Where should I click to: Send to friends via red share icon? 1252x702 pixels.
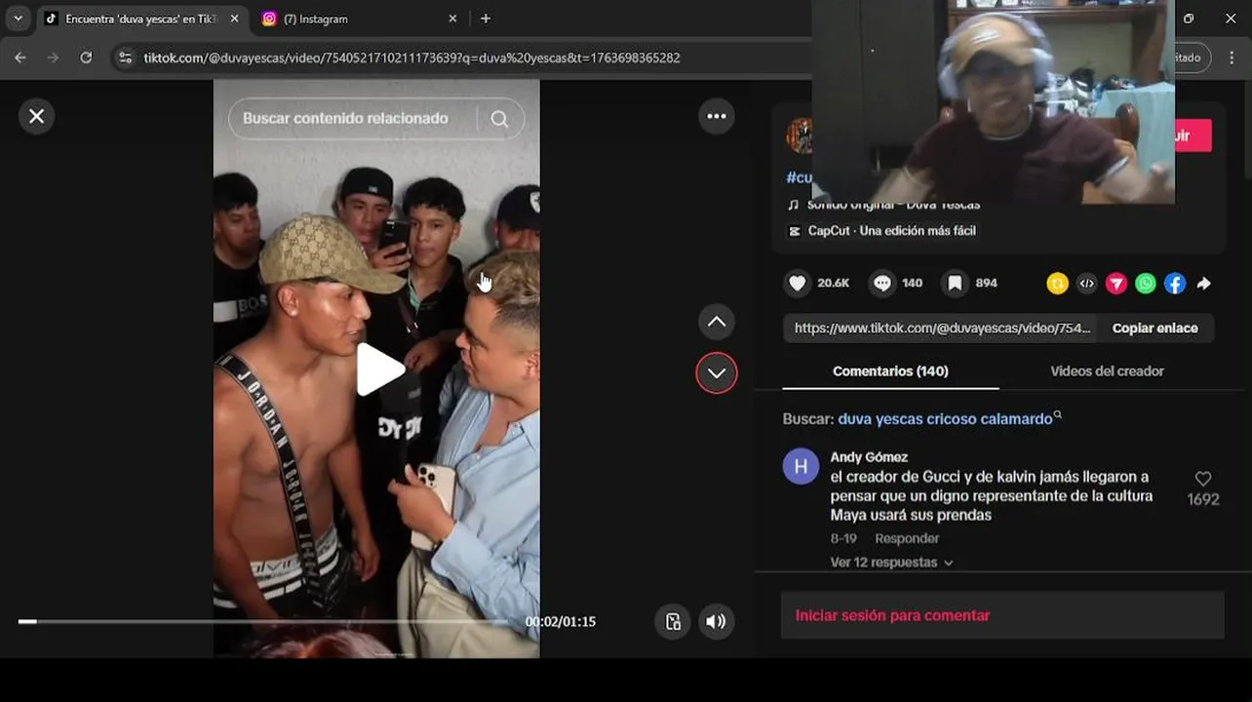point(1116,284)
